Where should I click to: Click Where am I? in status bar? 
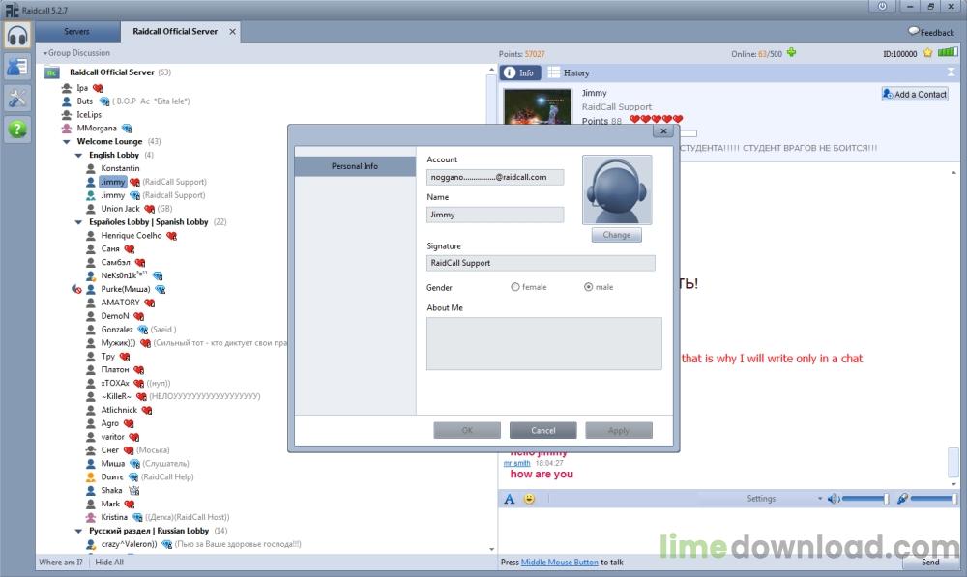(60, 563)
